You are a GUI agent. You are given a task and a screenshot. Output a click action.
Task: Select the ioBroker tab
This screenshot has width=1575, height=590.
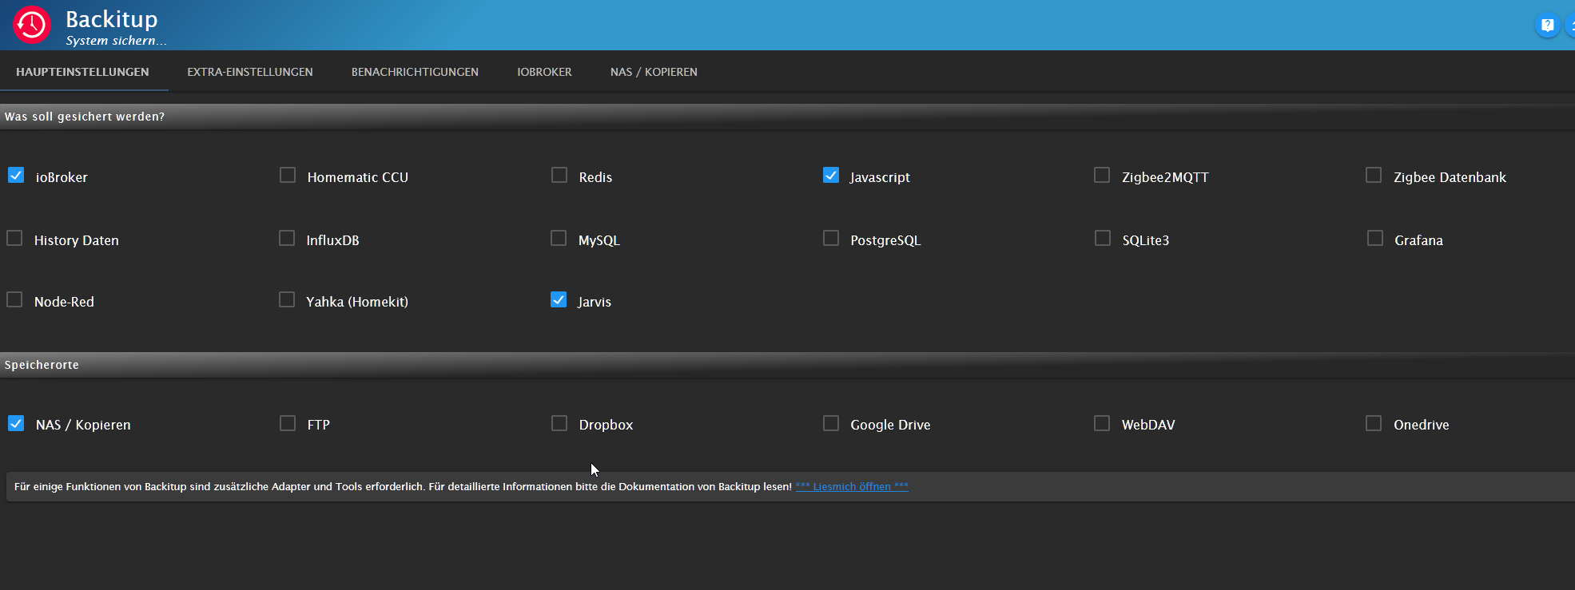point(544,72)
